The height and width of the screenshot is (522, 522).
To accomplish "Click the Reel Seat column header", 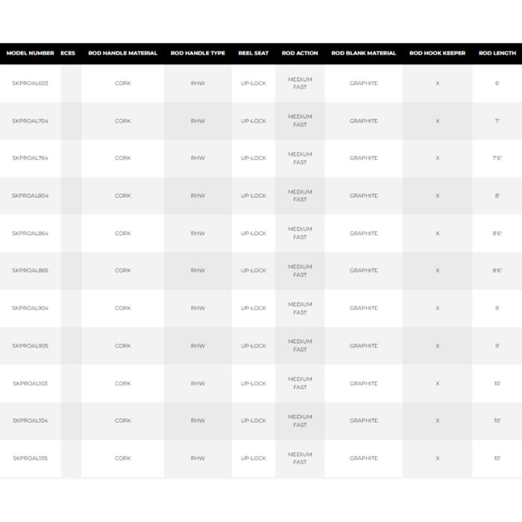I will 254,54.
